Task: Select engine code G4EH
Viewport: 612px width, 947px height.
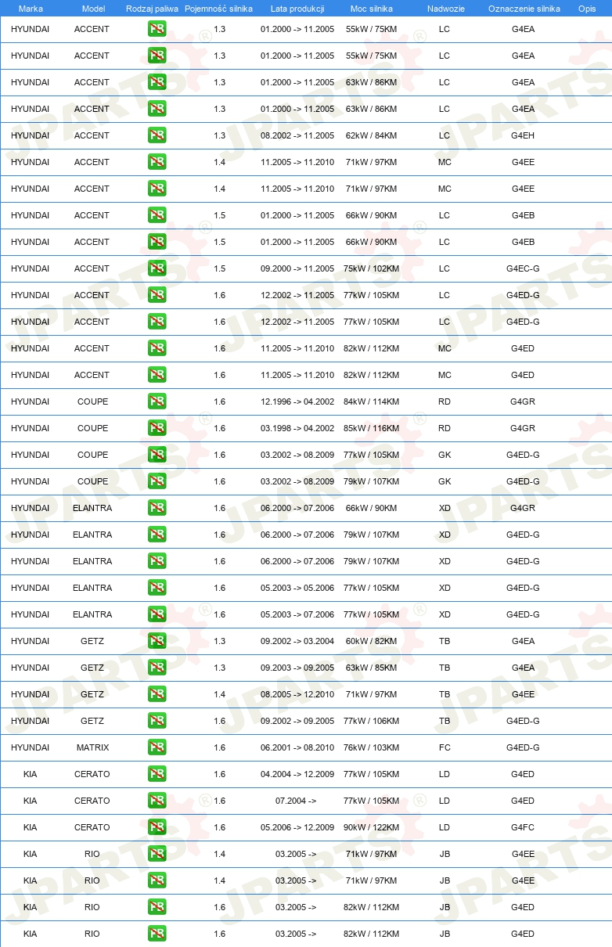Action: click(x=523, y=135)
